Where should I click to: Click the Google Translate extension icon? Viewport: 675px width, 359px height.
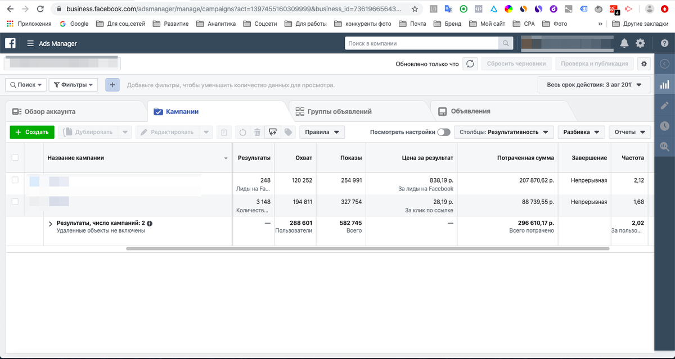click(x=448, y=9)
